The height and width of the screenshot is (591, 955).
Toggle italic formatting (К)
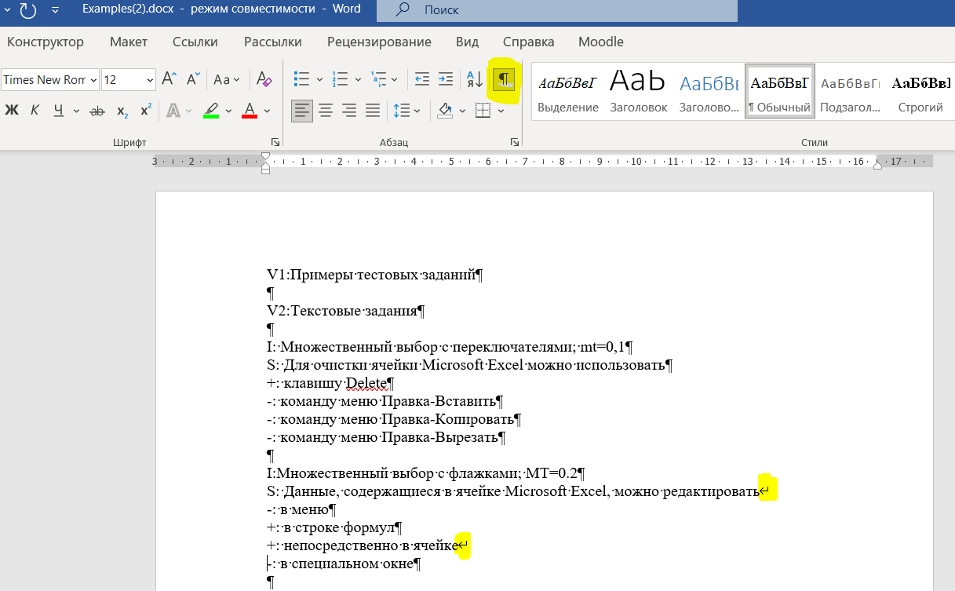tap(35, 111)
